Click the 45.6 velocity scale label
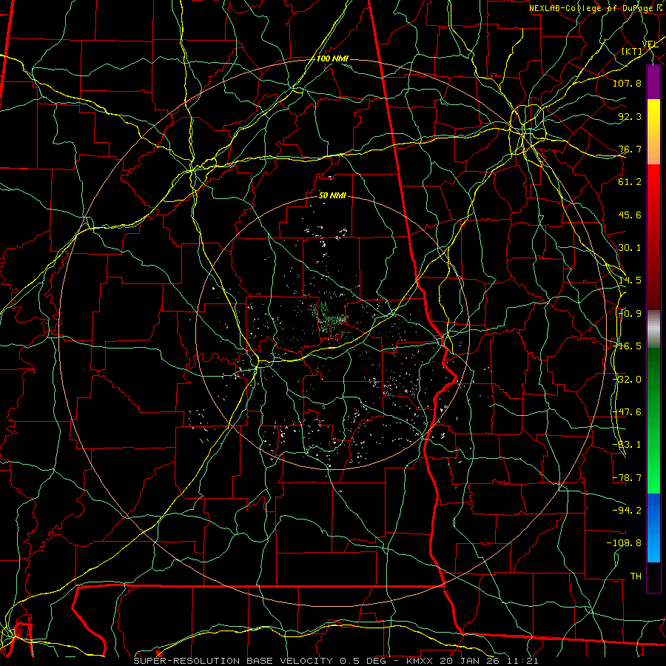Image resolution: width=666 pixels, height=666 pixels. click(630, 215)
